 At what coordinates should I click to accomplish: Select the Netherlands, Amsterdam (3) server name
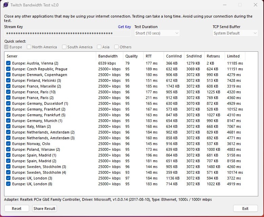pos(43,138)
